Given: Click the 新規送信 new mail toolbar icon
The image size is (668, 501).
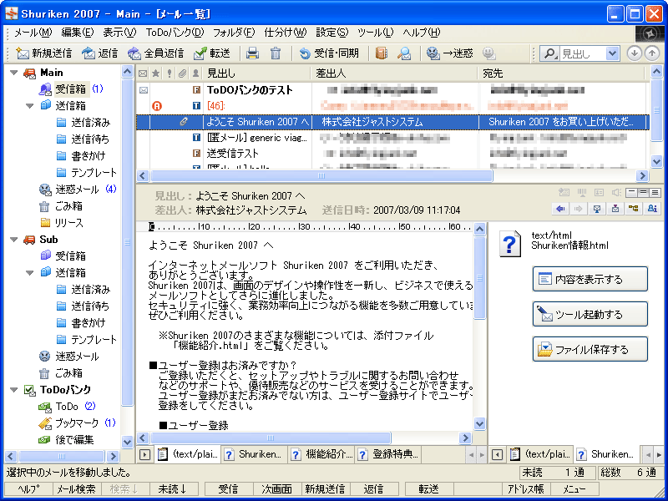Looking at the screenshot, I should click(23, 53).
